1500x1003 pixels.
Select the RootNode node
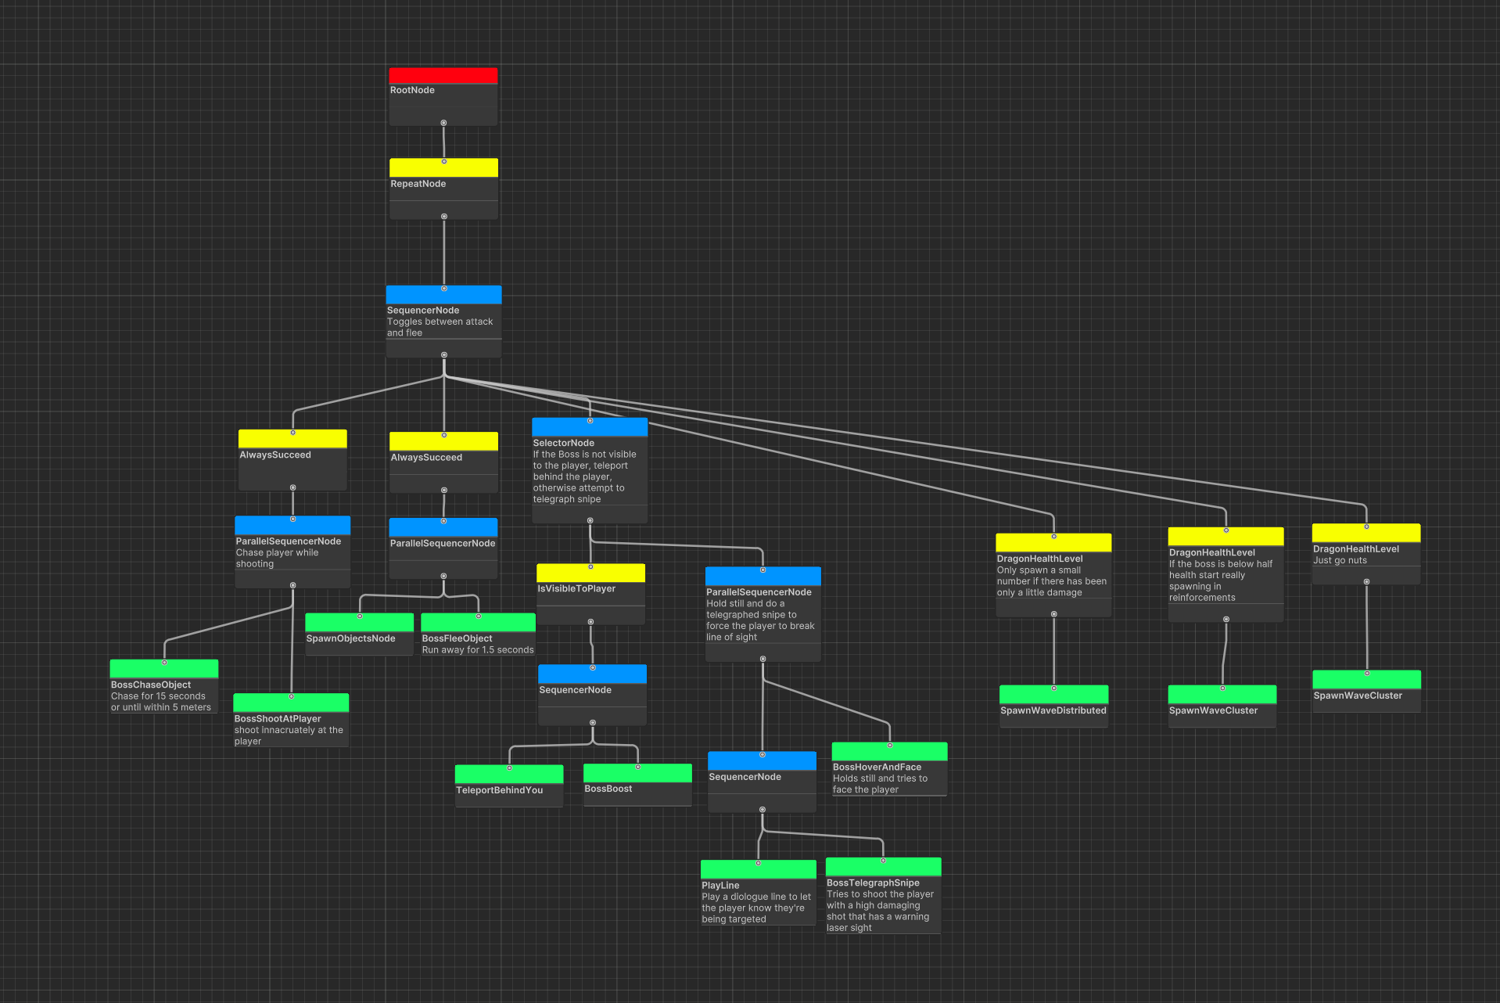(x=443, y=99)
